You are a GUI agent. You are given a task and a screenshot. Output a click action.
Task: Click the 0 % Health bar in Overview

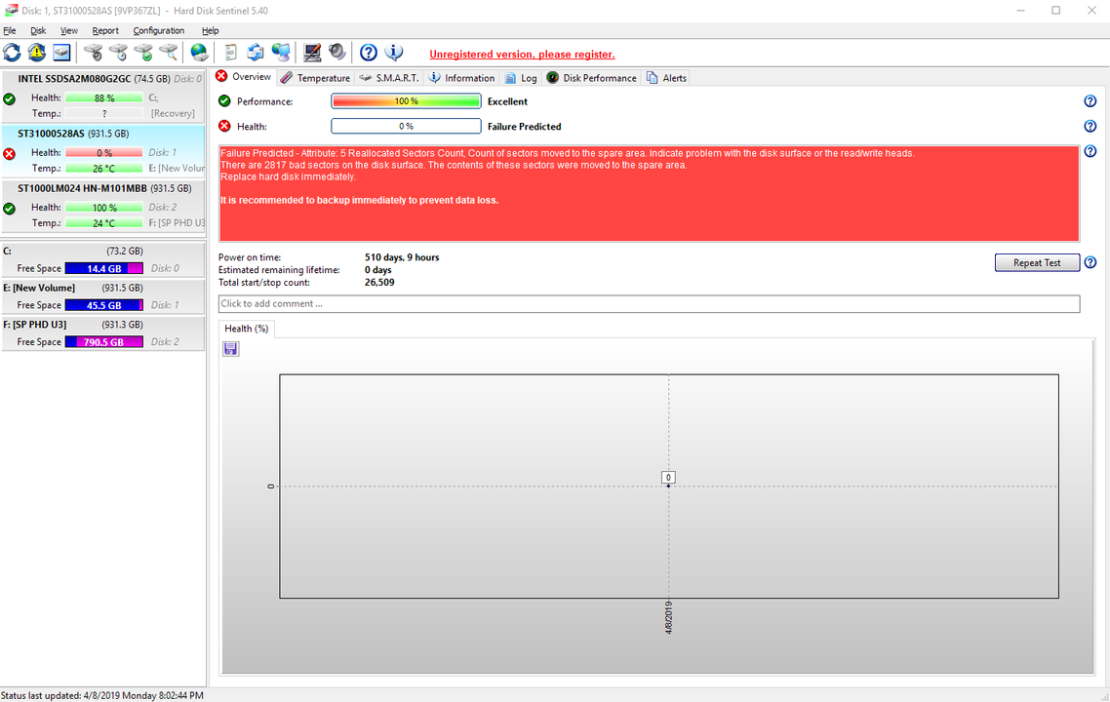pos(407,126)
